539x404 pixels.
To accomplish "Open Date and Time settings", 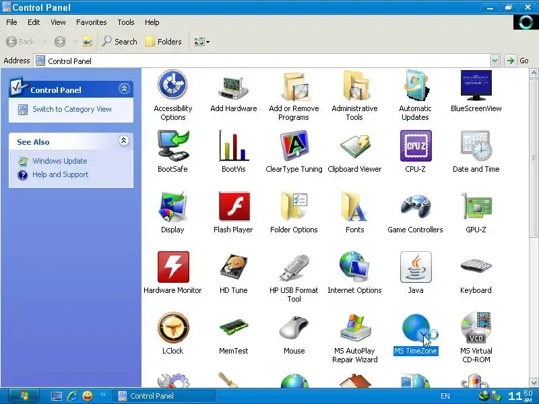I will tap(476, 151).
